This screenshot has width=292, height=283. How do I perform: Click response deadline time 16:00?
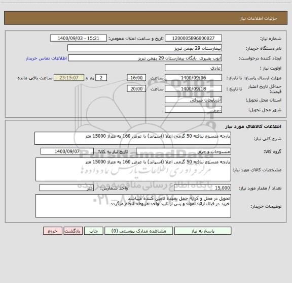click(136, 78)
